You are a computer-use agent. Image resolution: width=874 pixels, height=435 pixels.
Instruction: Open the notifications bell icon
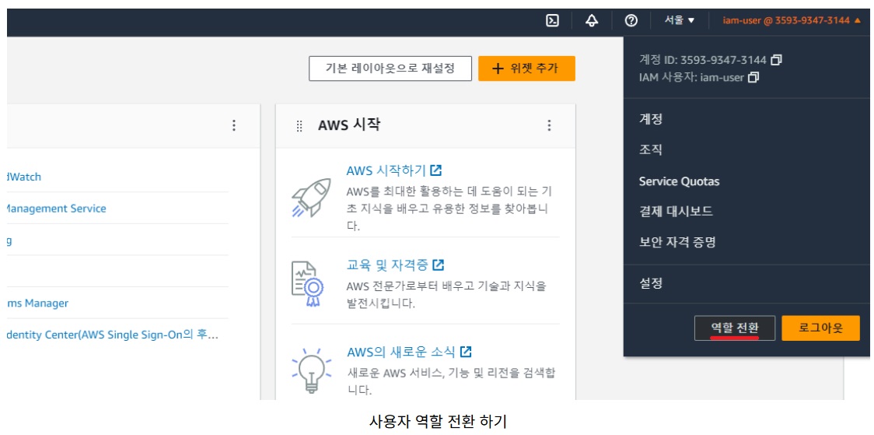pos(592,21)
